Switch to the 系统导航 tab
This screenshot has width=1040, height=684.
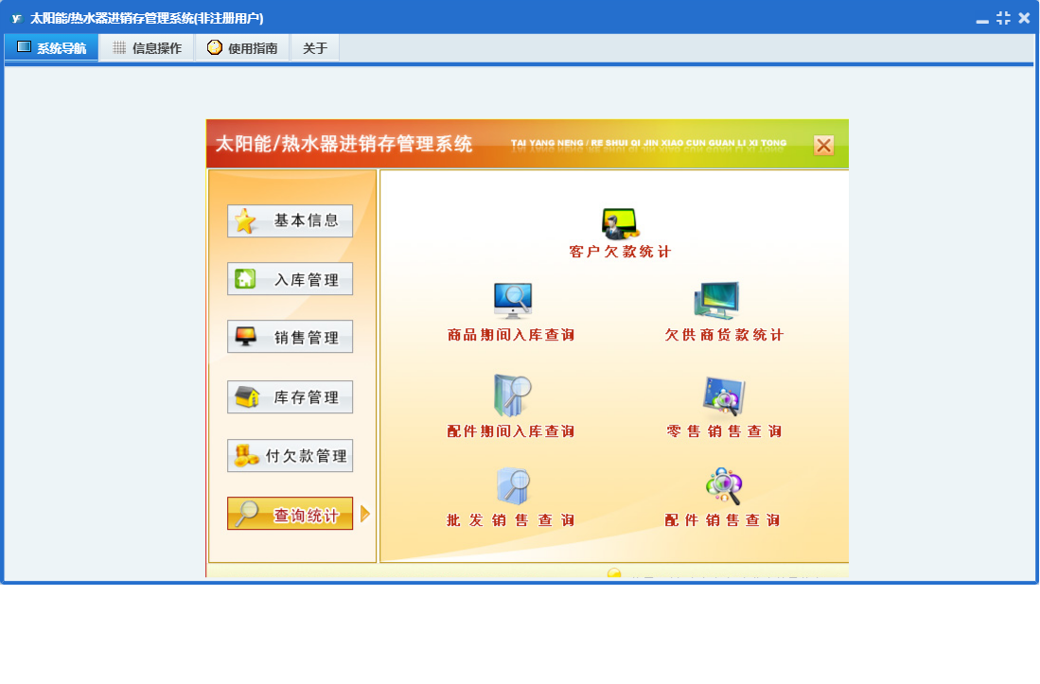click(52, 46)
